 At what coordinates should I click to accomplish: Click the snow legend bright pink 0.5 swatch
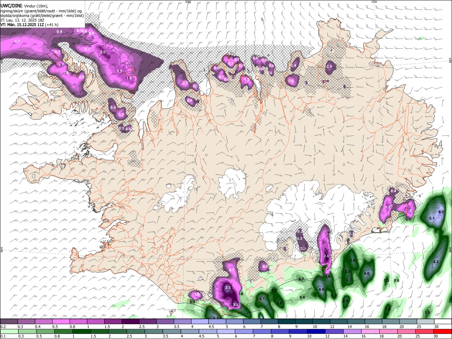coord(61,322)
